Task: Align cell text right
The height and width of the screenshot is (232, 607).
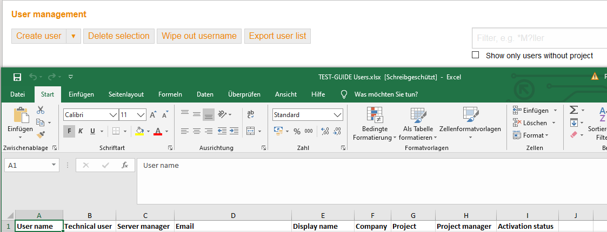Action: (209, 131)
